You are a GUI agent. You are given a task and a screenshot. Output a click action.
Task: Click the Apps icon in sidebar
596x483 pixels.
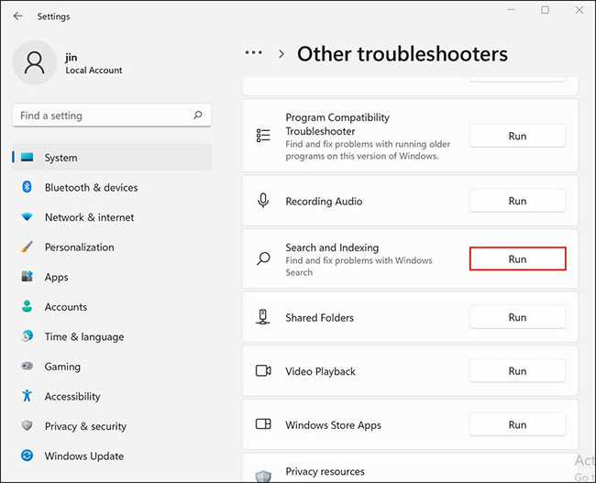pyautogui.click(x=27, y=276)
